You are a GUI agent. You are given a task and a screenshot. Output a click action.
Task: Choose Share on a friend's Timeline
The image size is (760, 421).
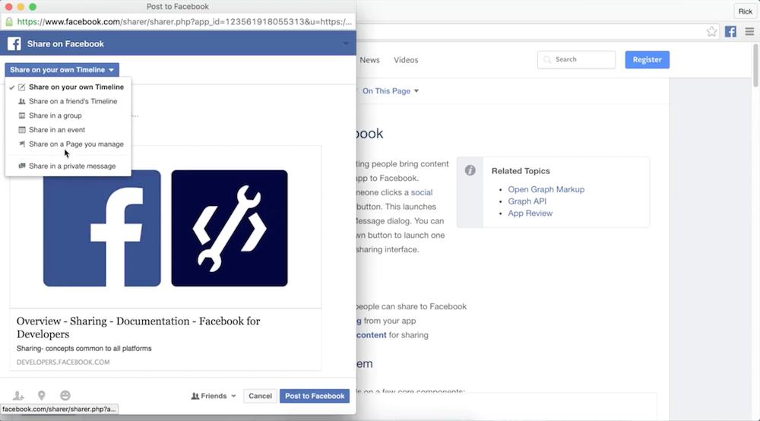click(x=73, y=101)
